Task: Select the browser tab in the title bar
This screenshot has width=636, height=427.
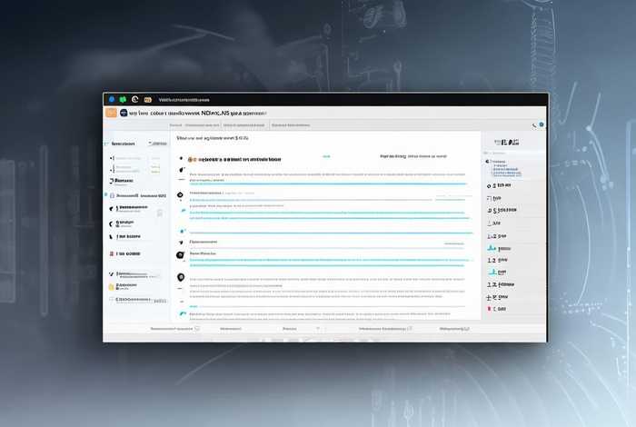Action: (184, 99)
